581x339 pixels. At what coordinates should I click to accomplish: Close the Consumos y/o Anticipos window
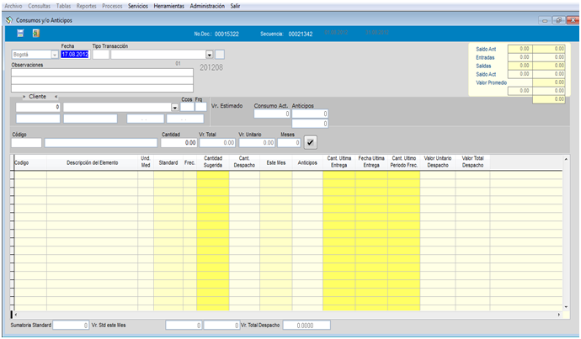tap(573, 20)
